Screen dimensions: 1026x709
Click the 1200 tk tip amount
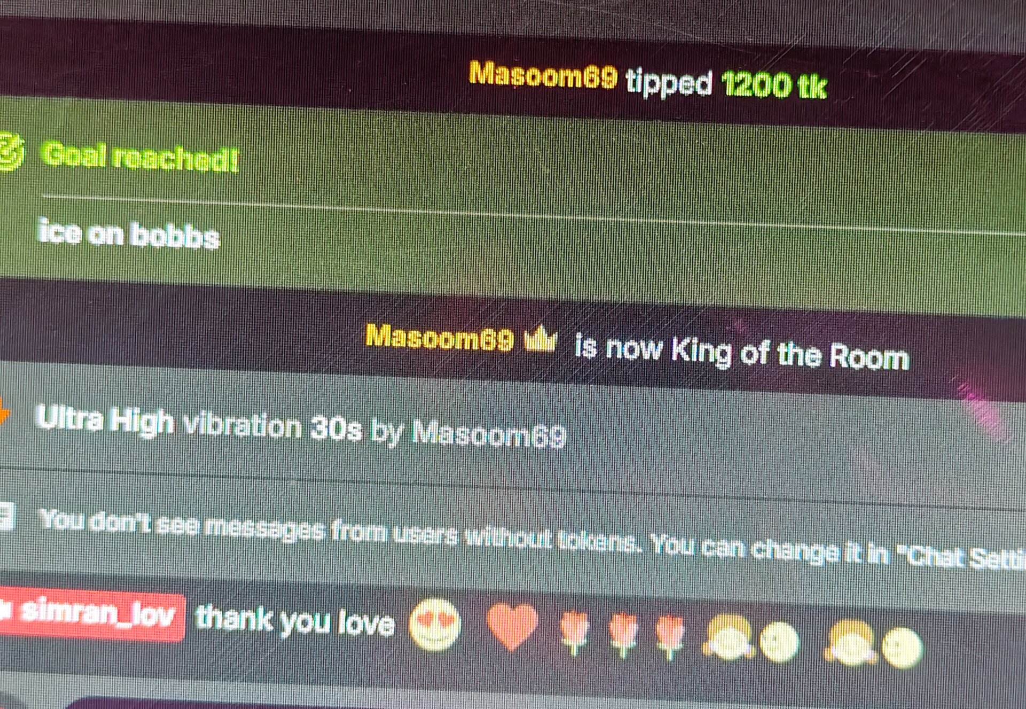(x=774, y=85)
